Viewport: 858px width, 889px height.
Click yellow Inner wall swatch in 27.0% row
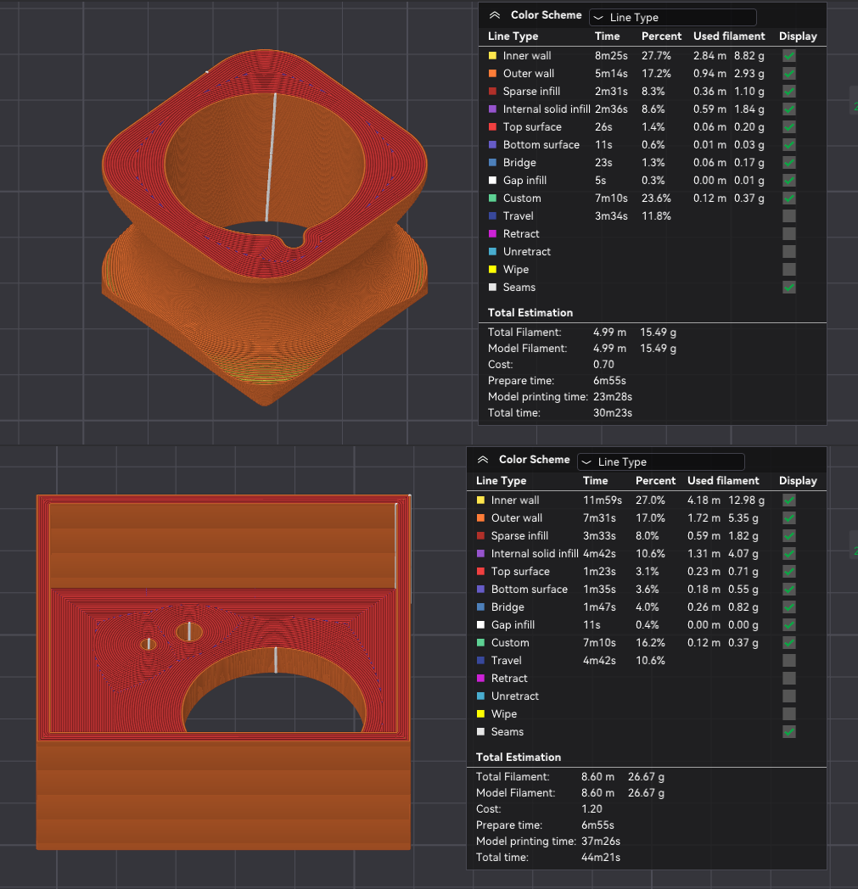coord(480,500)
